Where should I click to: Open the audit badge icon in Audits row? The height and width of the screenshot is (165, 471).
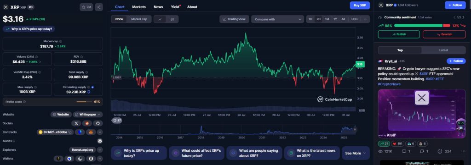(x=100, y=141)
